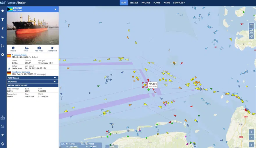The height and width of the screenshot is (148, 256).
Task: Toggle the distance measurement tool on the map
Action: [x=251, y=36]
